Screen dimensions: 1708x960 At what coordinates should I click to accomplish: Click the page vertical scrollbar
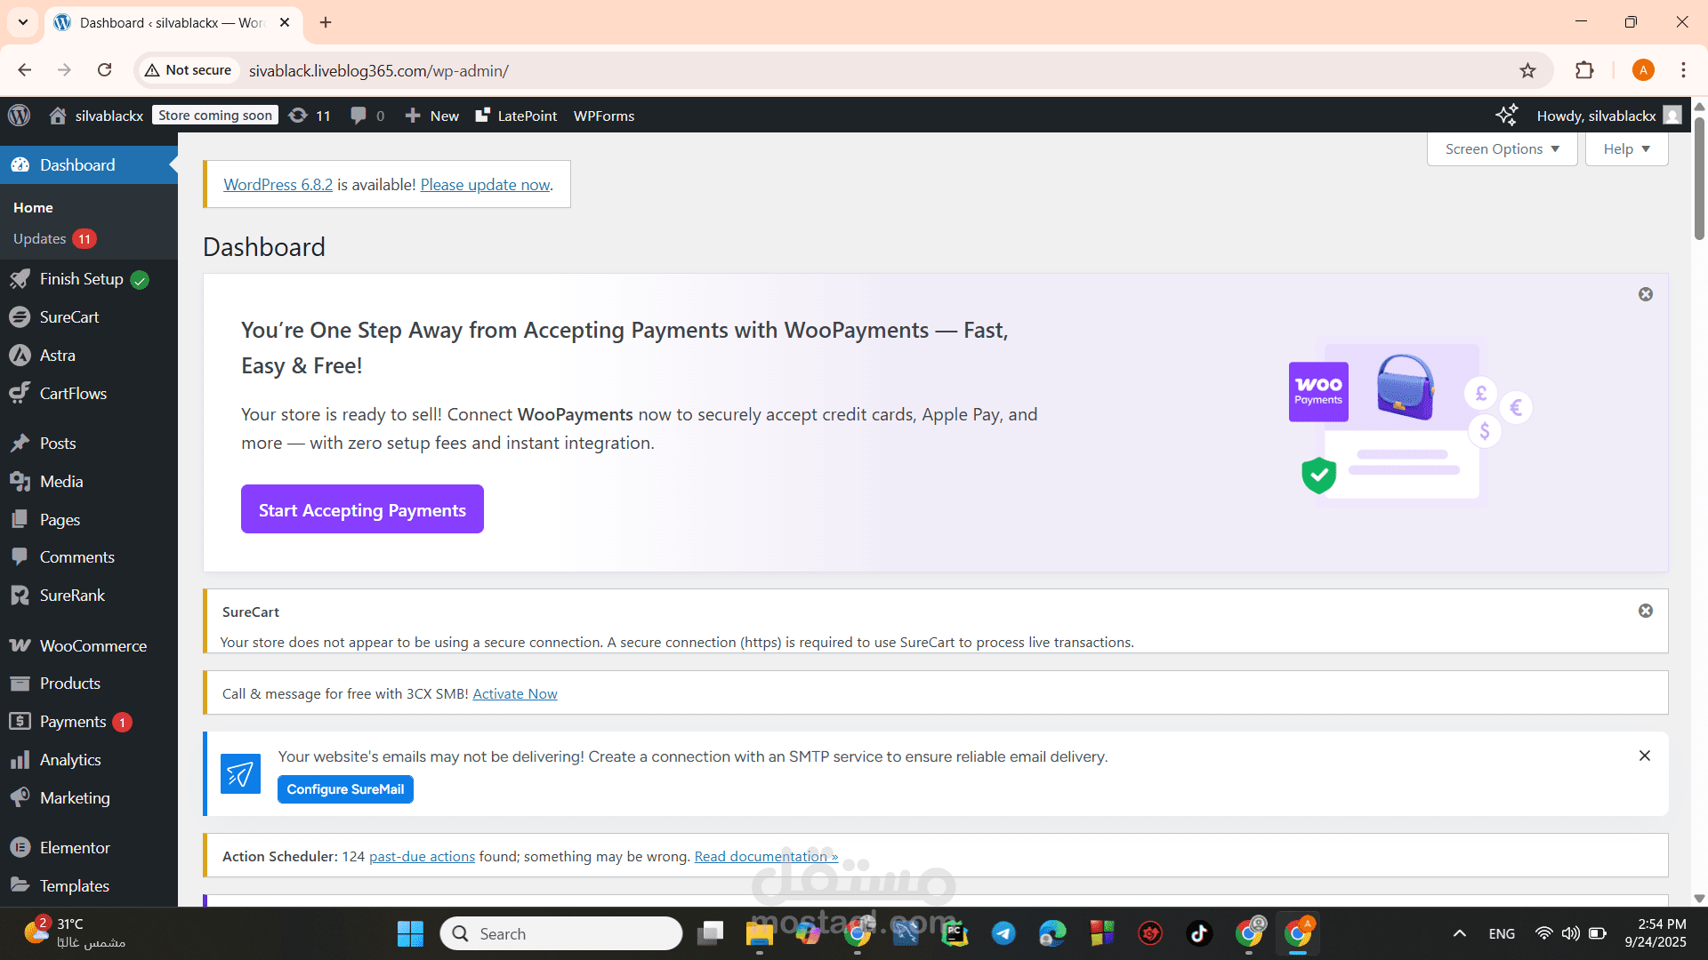point(1699,178)
